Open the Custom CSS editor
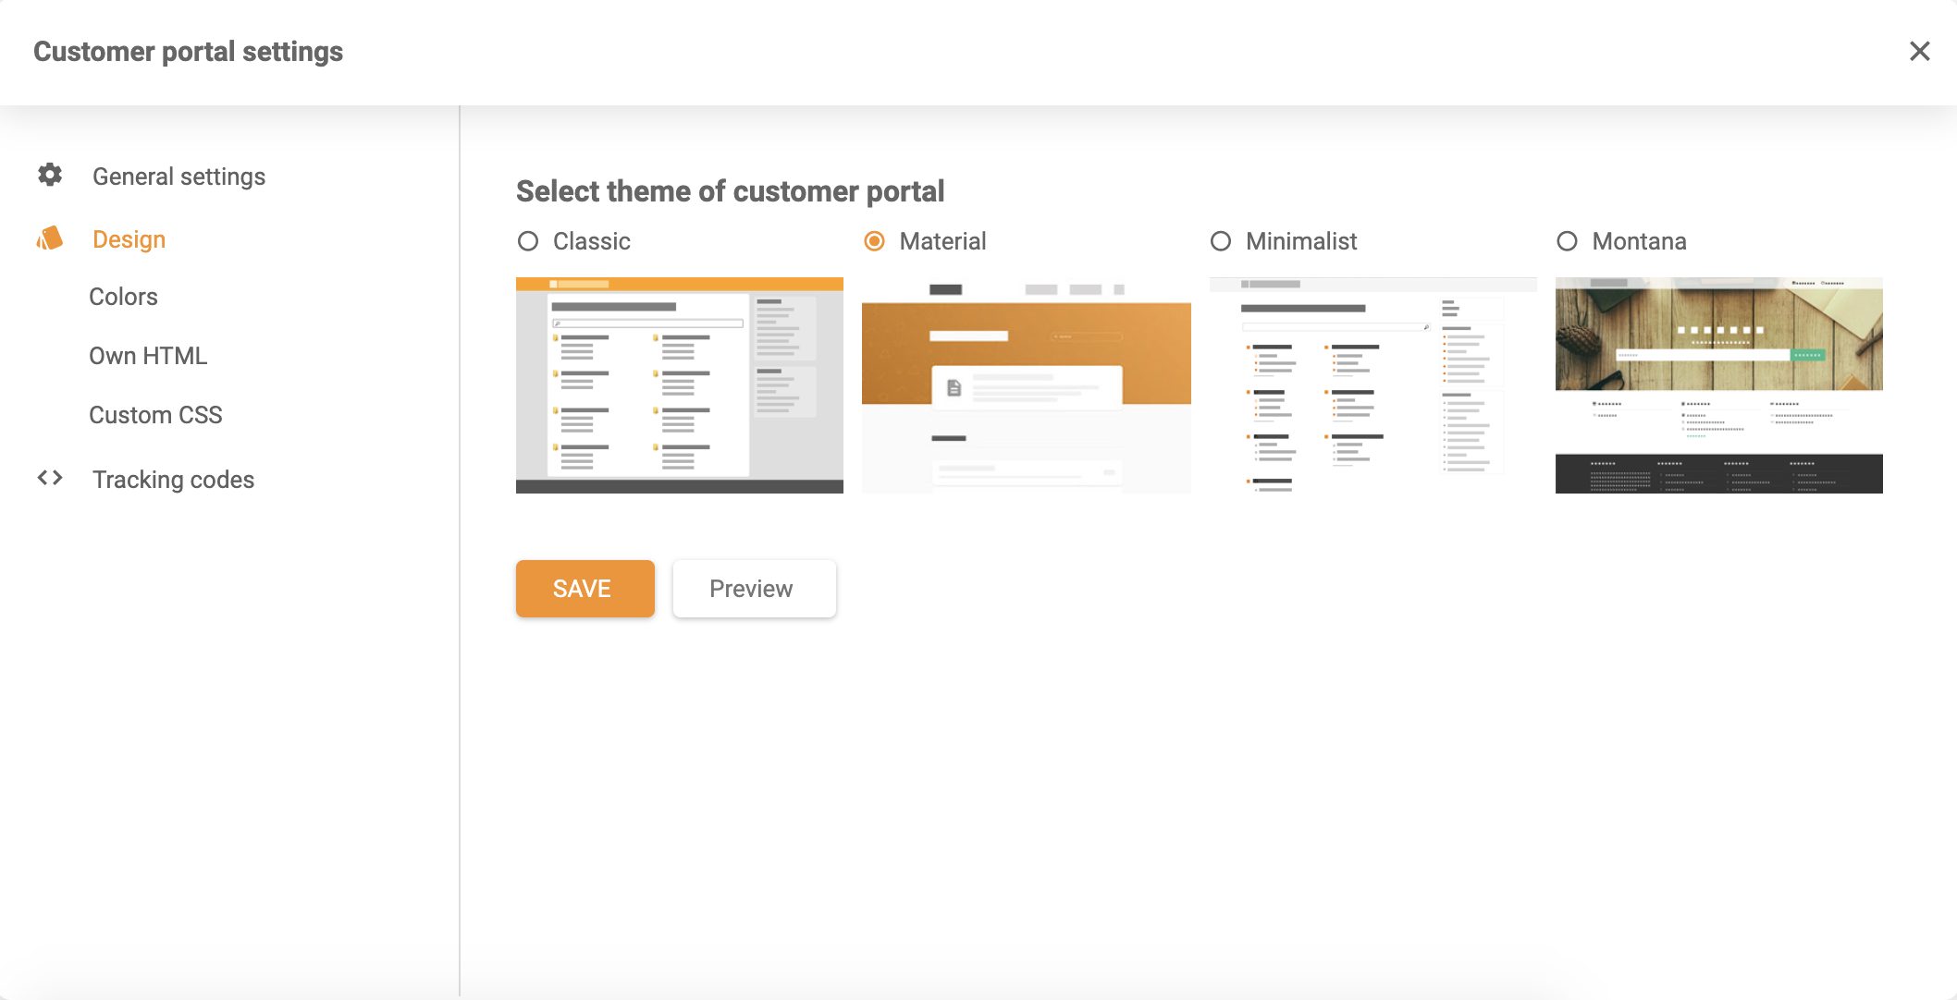 (155, 414)
